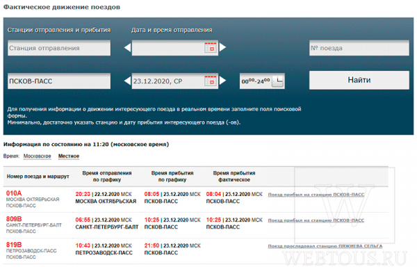Open calendar icon next to 23.12.2020 date
This screenshot has height=267, width=417.
point(211,81)
